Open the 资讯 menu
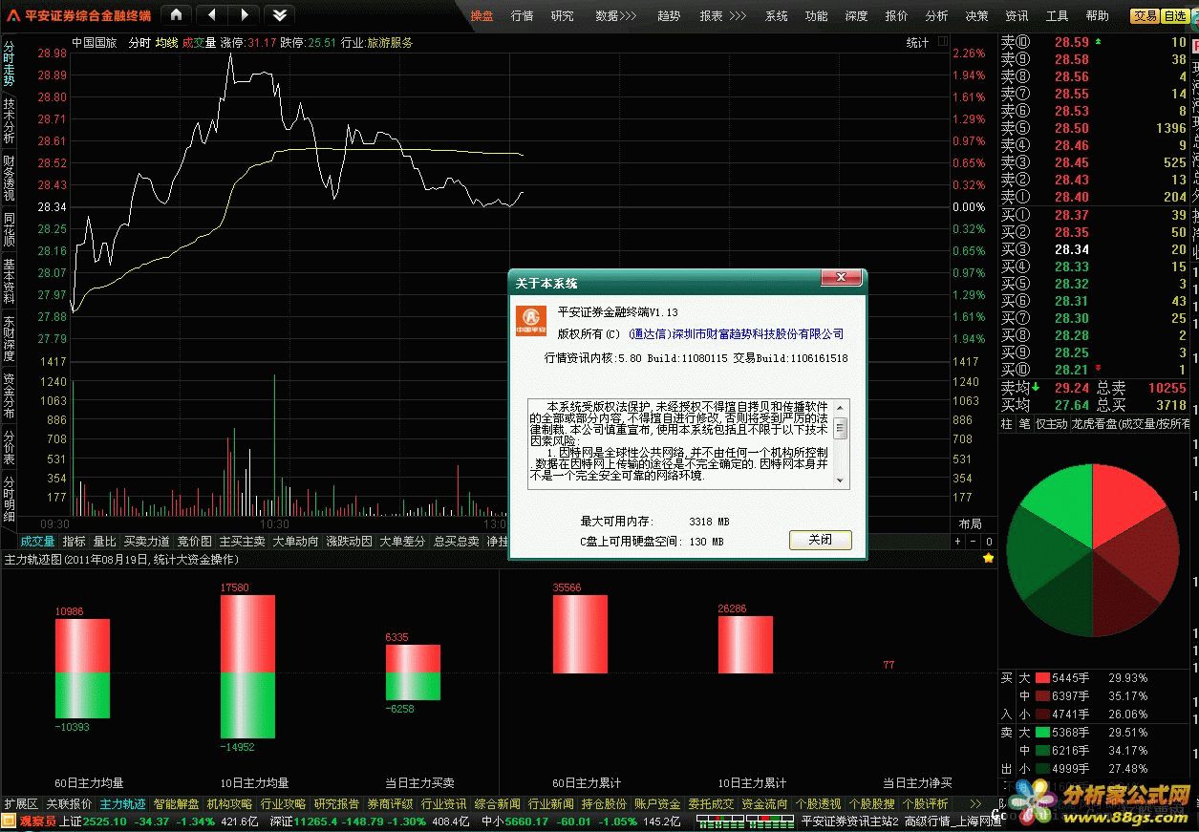 tap(1017, 16)
